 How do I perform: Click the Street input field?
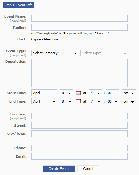(80, 125)
